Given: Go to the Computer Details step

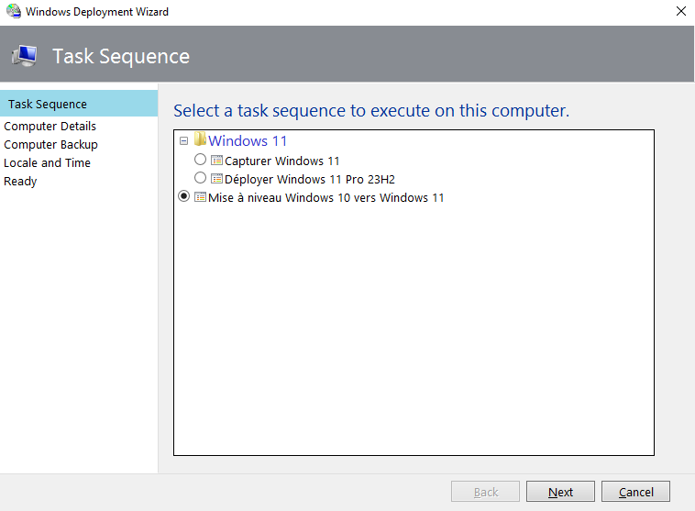Looking at the screenshot, I should click(x=50, y=127).
